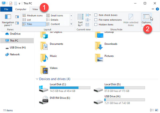Switch to details view in status bar

[152, 110]
